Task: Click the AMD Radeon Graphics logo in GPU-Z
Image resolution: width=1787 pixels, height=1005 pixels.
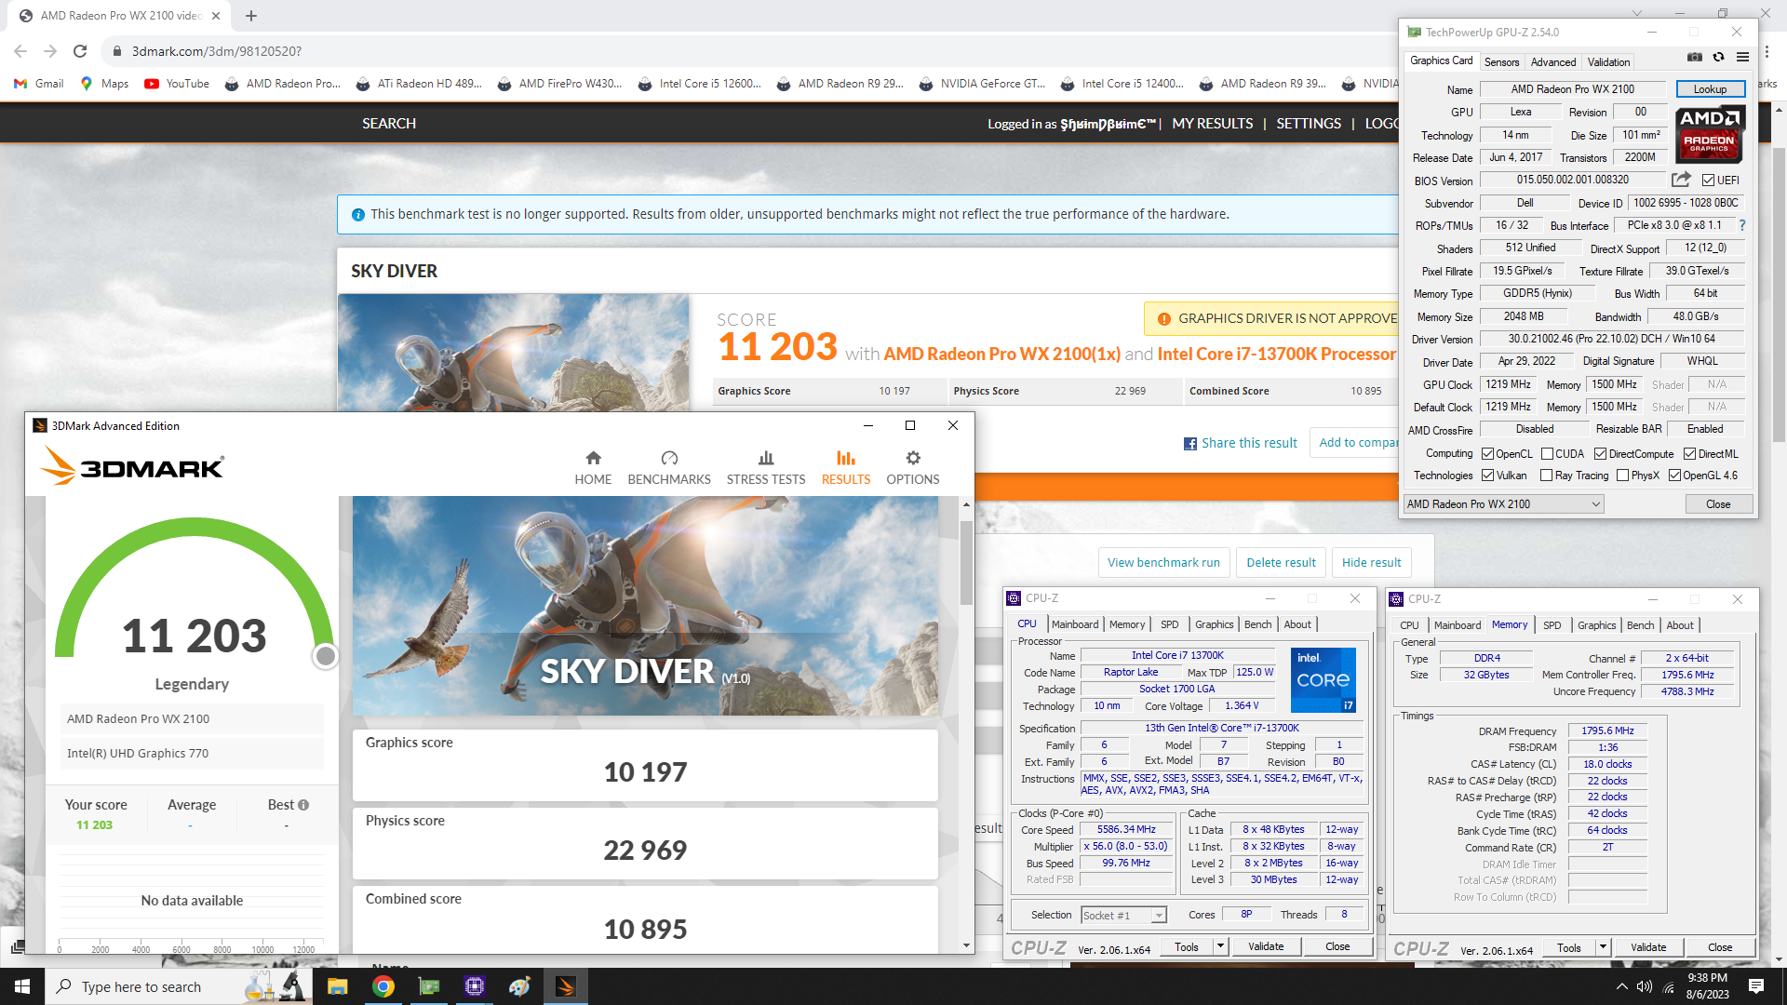Action: (1710, 135)
